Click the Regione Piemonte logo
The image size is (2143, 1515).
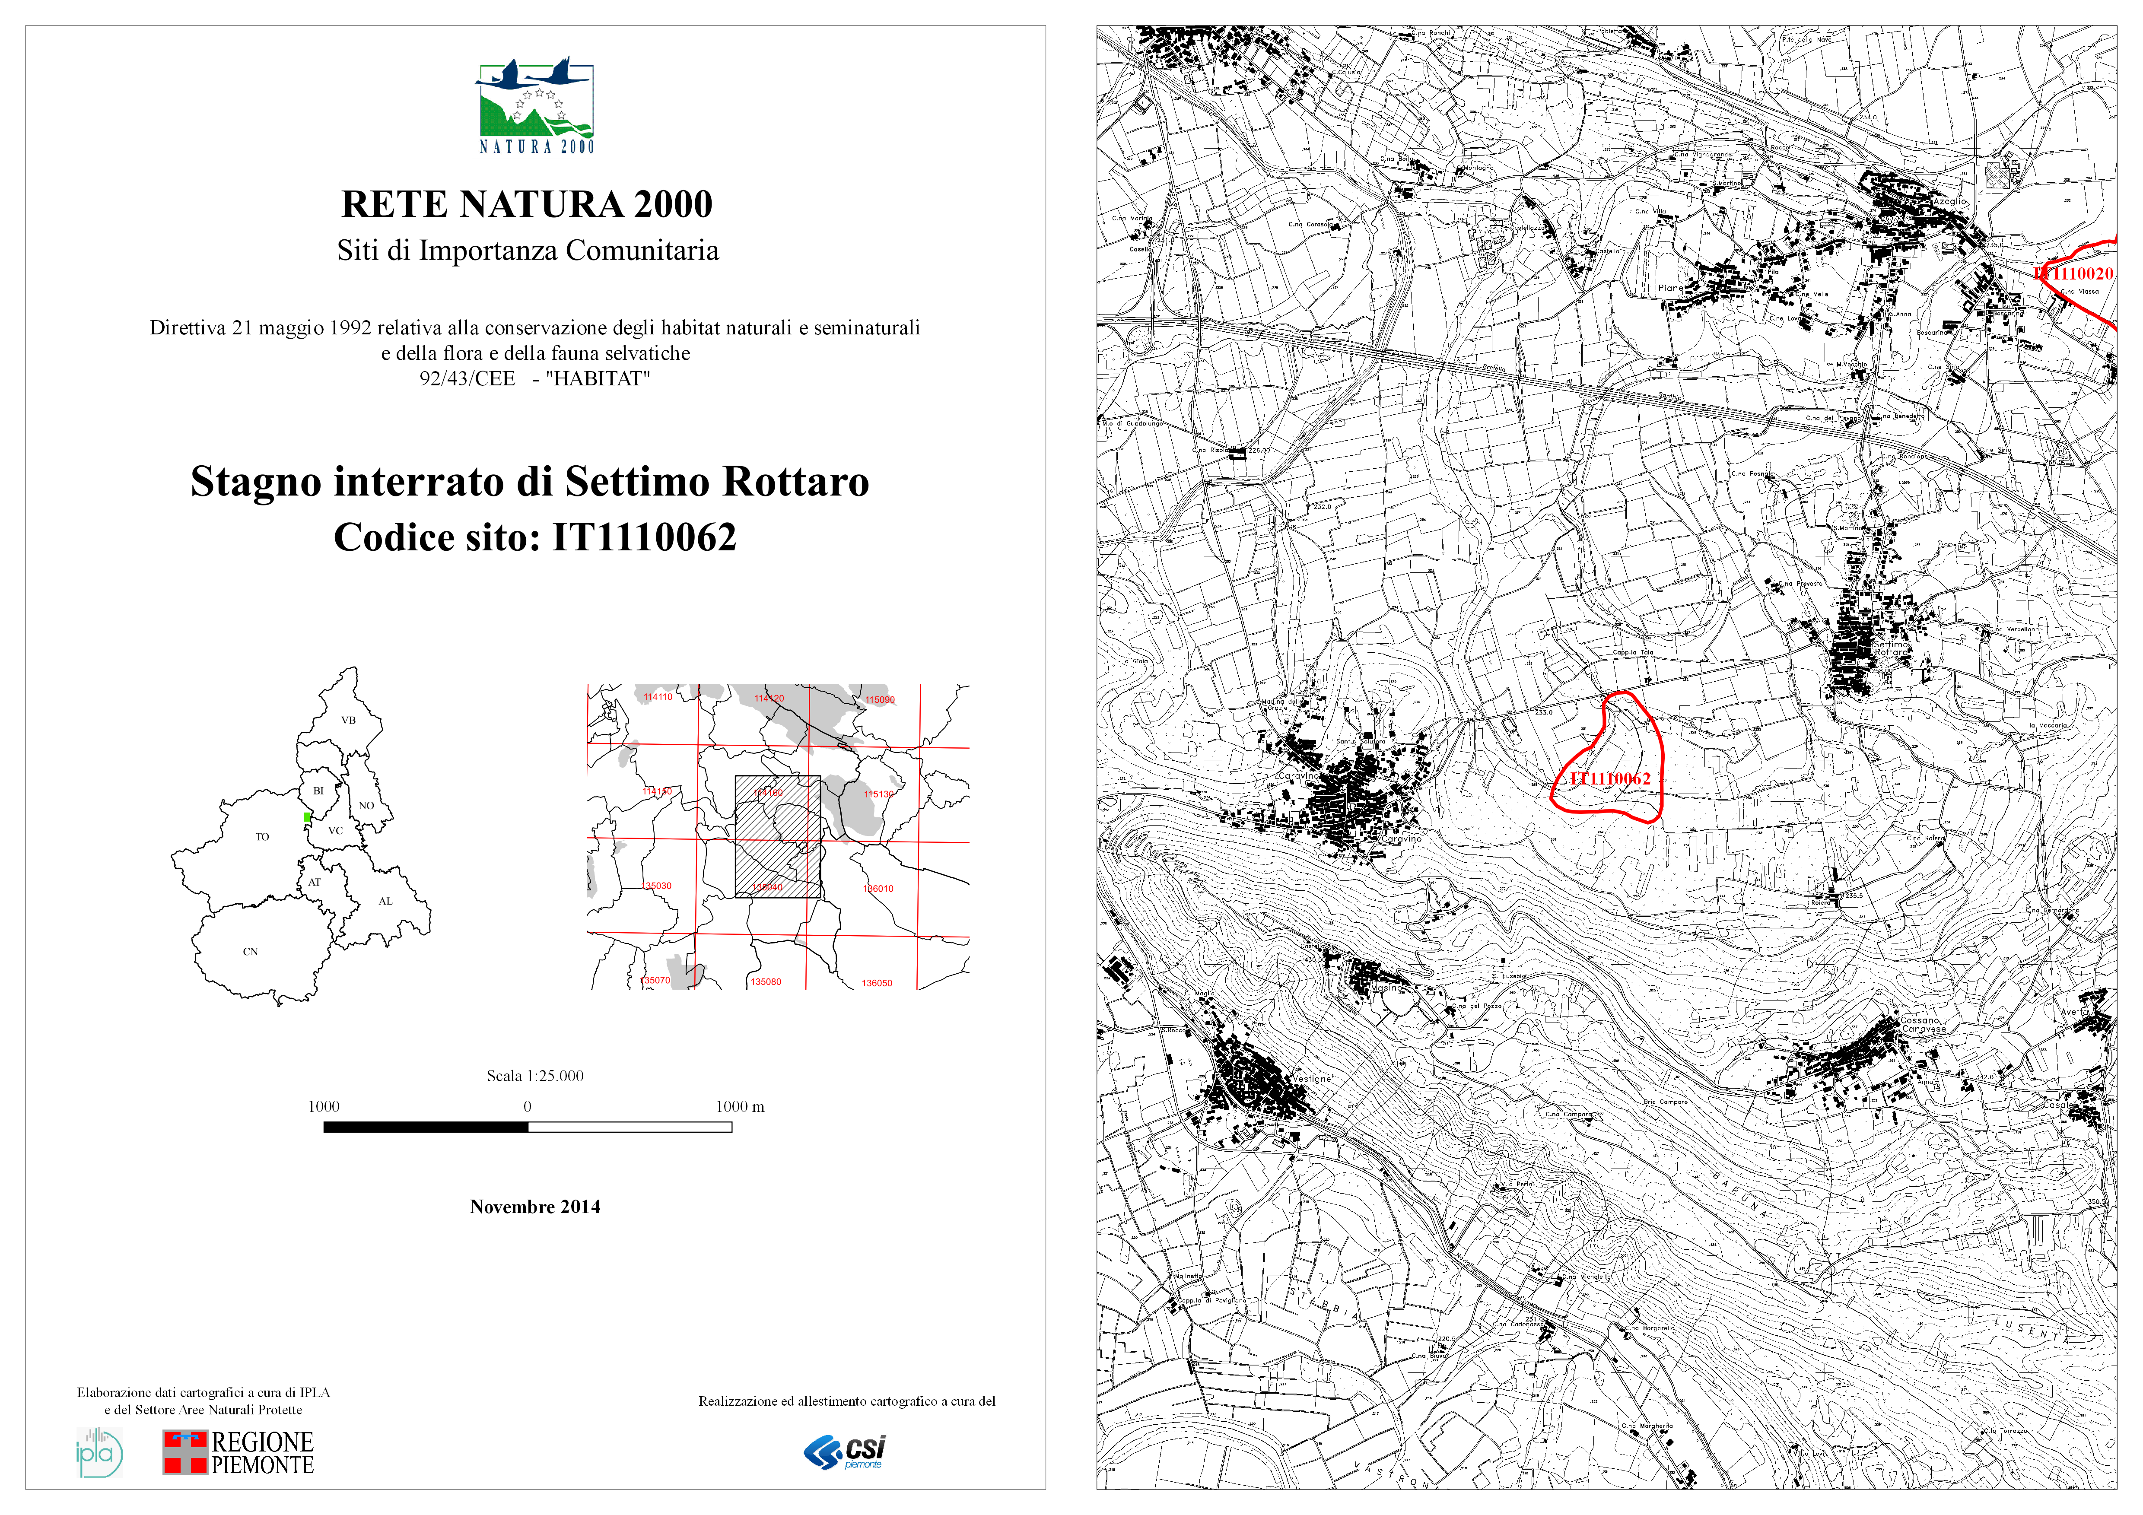tap(239, 1452)
